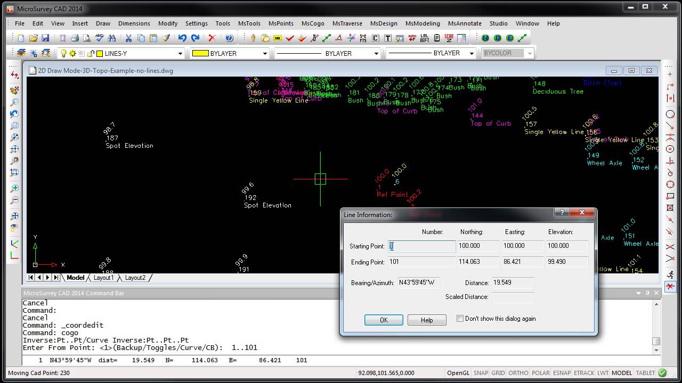
Task: Select the Zoom In plus magnifier
Action: click(14, 188)
